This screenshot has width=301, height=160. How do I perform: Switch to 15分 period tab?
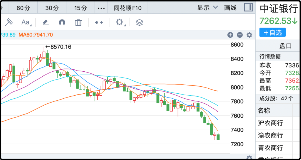coord(81,8)
